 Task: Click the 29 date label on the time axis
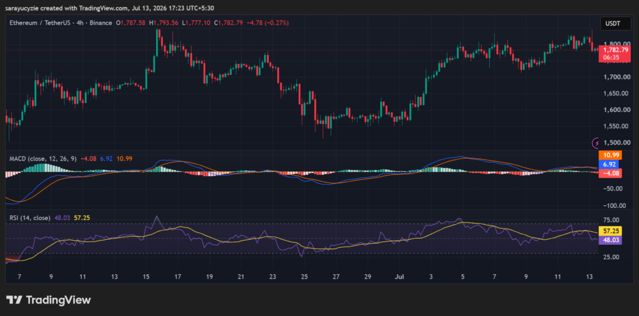coord(368,277)
